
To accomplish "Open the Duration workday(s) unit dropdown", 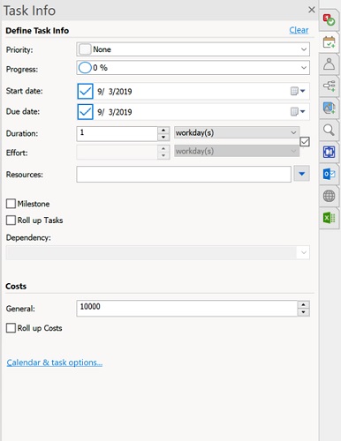I will 237,132.
